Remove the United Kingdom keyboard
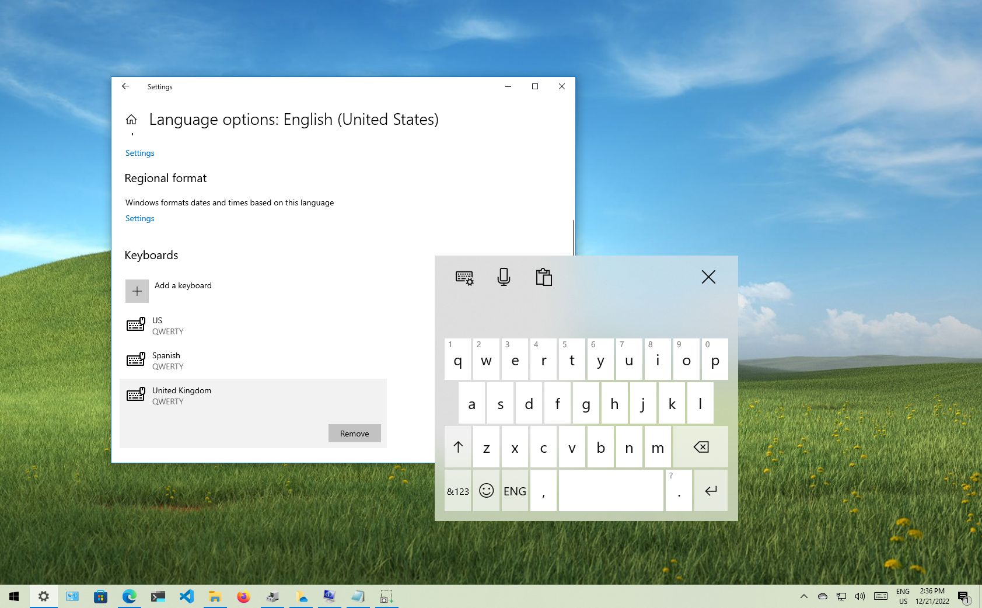Viewport: 982px width, 608px height. pos(354,433)
